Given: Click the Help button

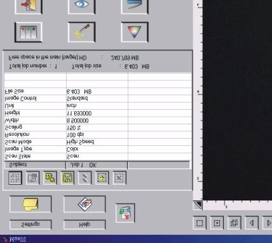Looking at the screenshot, I should coord(84,225).
